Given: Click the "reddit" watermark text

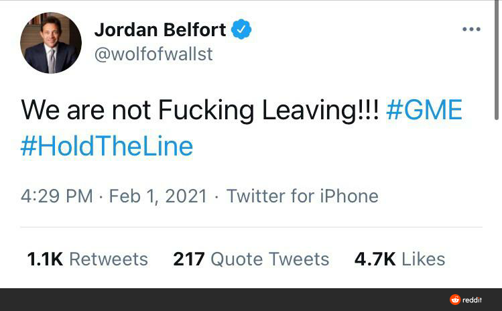Looking at the screenshot, I should click(473, 300).
